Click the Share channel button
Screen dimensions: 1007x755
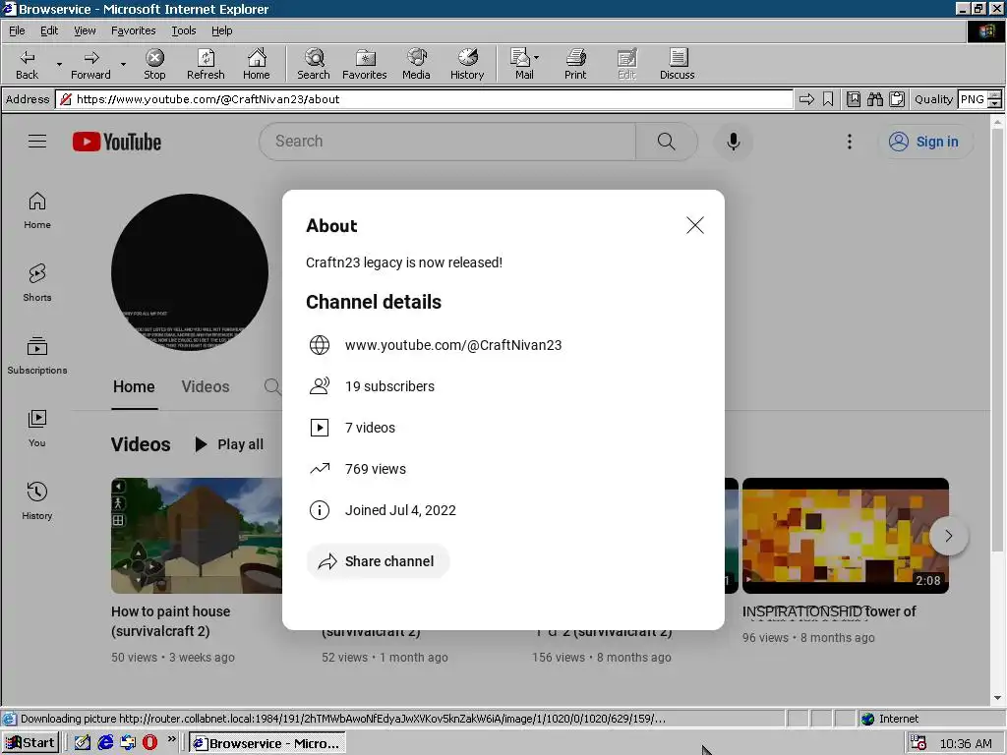click(378, 561)
